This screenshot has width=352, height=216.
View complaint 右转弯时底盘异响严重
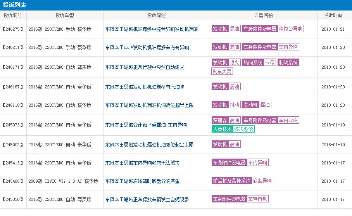[x=142, y=181]
